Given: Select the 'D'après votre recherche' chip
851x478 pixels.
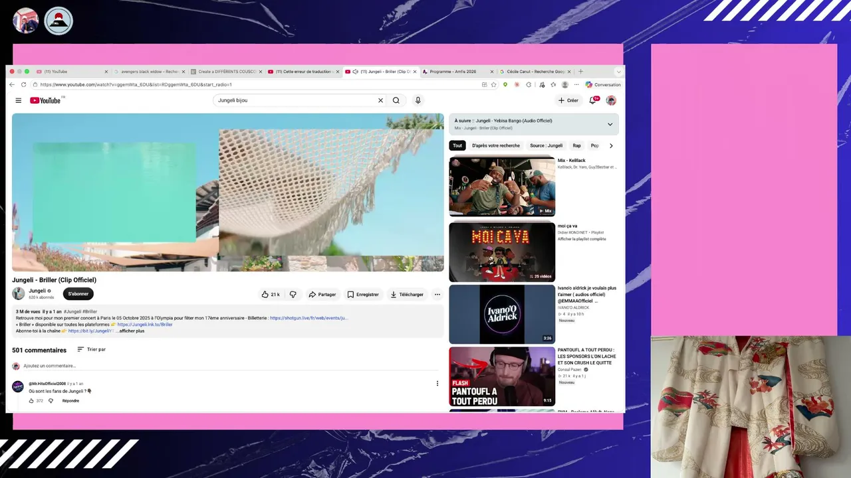Looking at the screenshot, I should point(496,145).
